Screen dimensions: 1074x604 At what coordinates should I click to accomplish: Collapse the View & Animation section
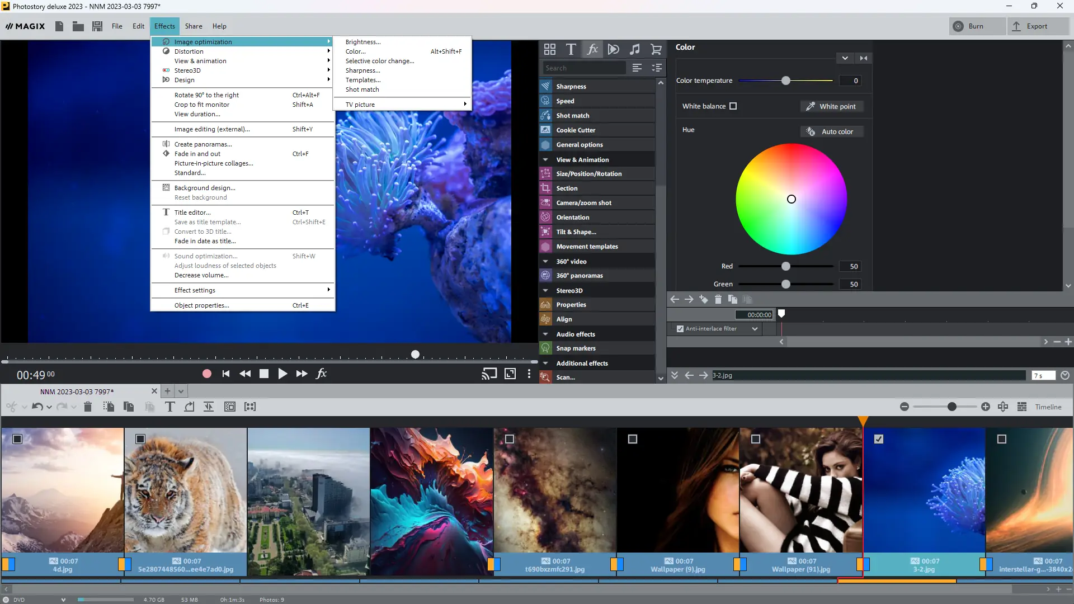tap(545, 159)
